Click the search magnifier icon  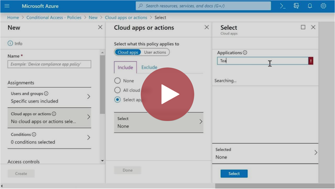tap(141, 6)
